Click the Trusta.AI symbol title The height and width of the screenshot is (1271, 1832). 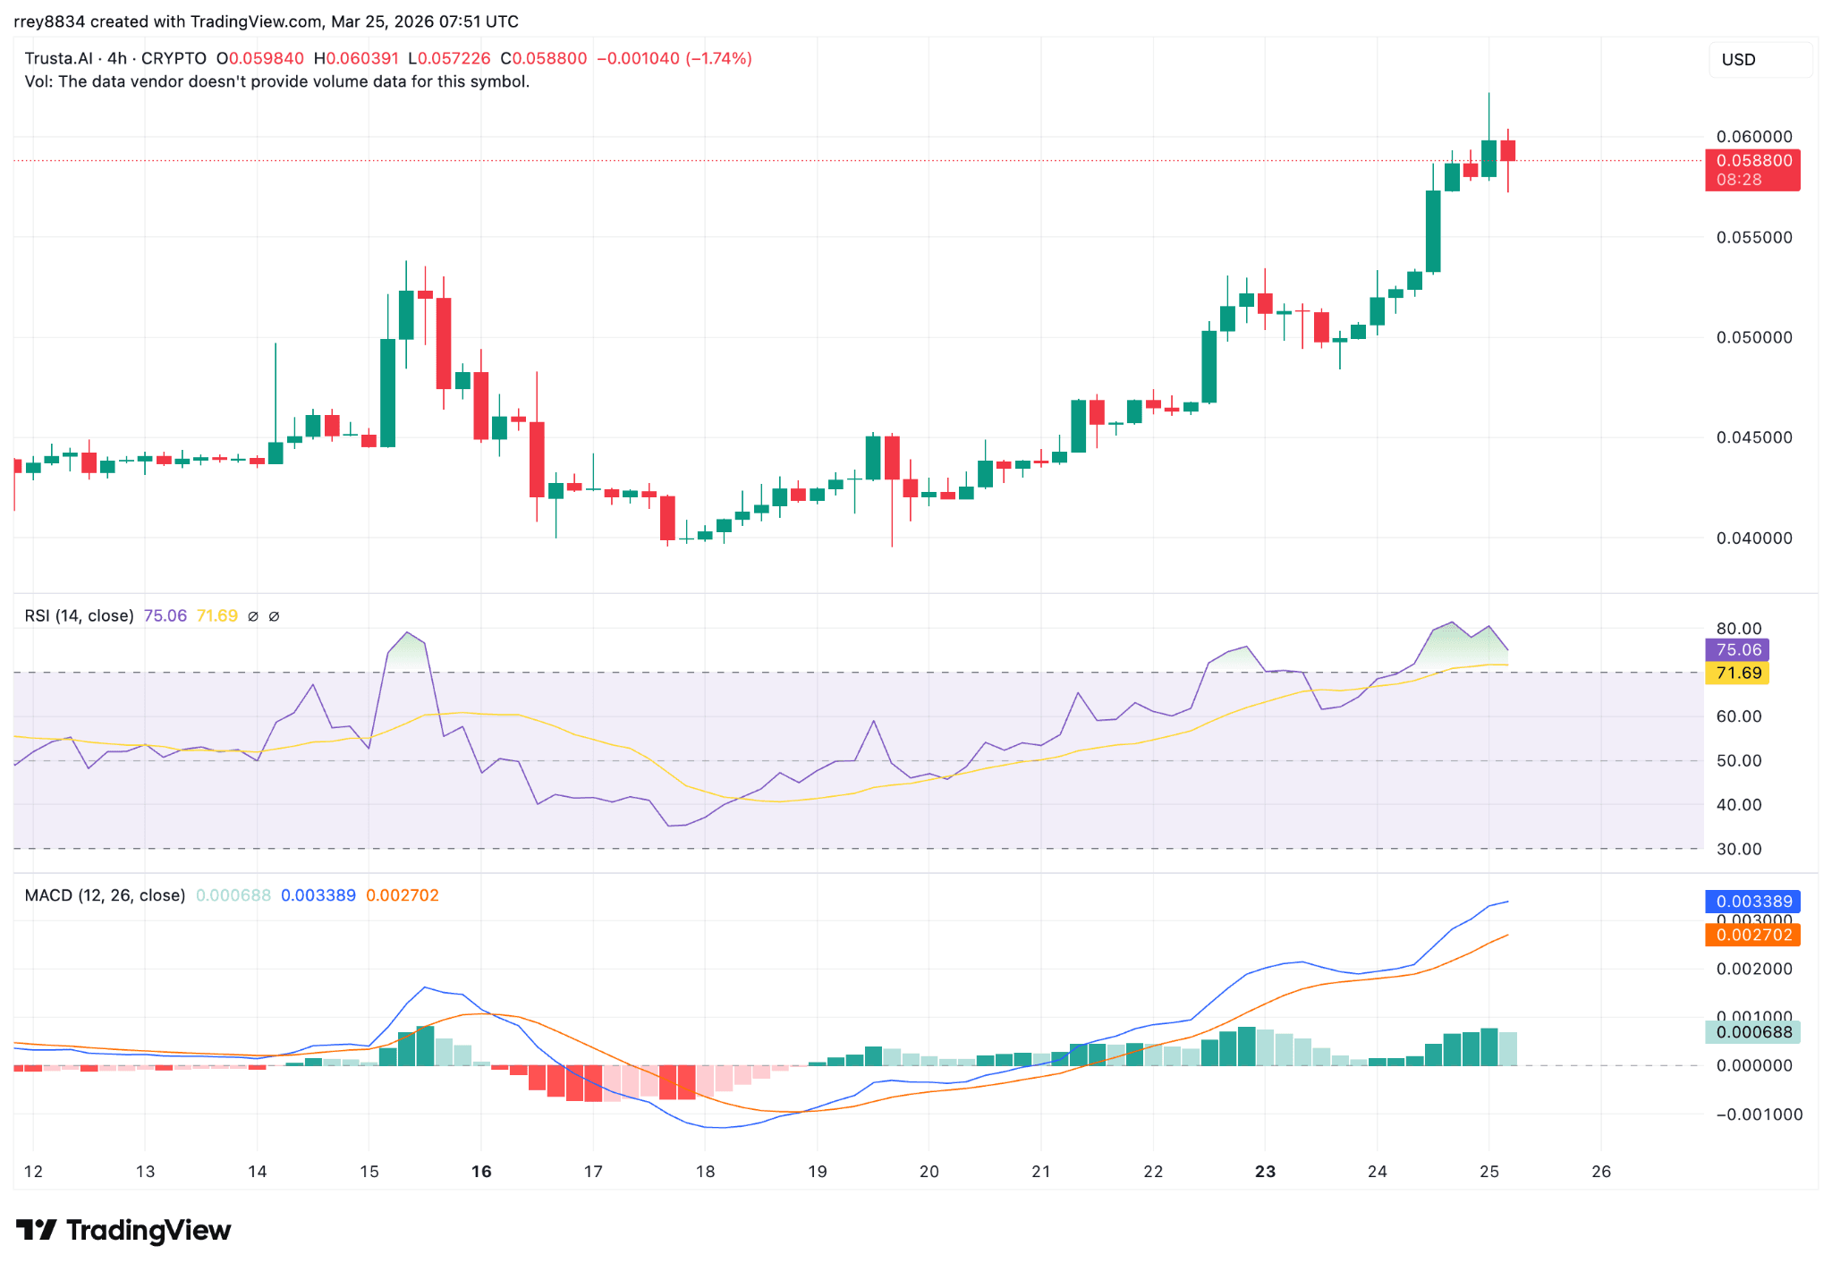(59, 58)
